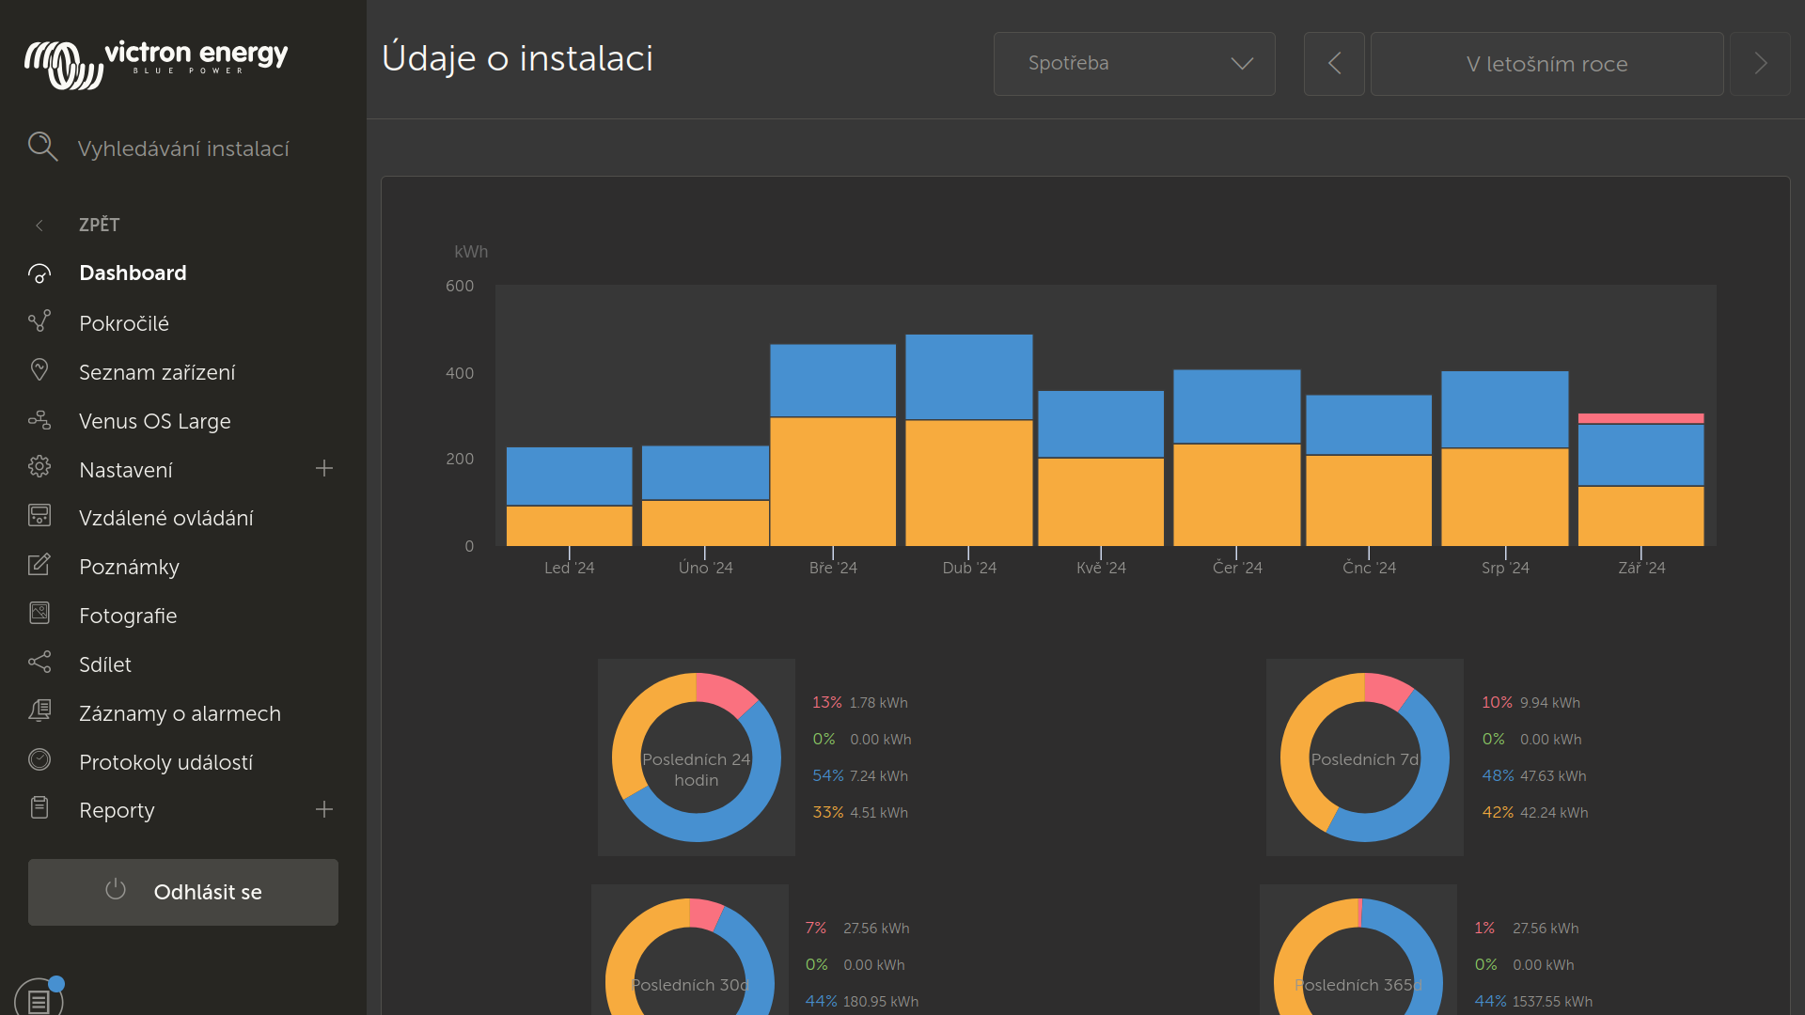Click the Fotografie picture icon
Viewport: 1805px width, 1015px height.
[39, 614]
